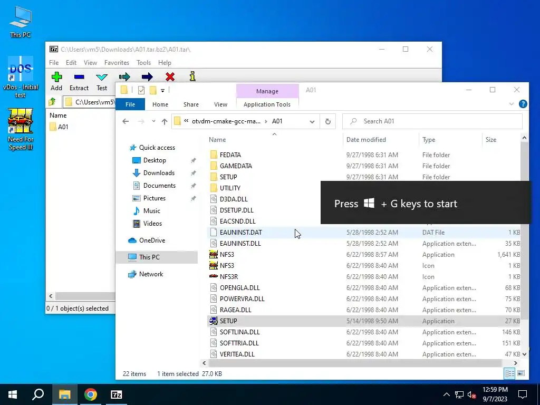Viewport: 540px width, 405px height.
Task: Switch to Details view button
Action: tap(510, 373)
